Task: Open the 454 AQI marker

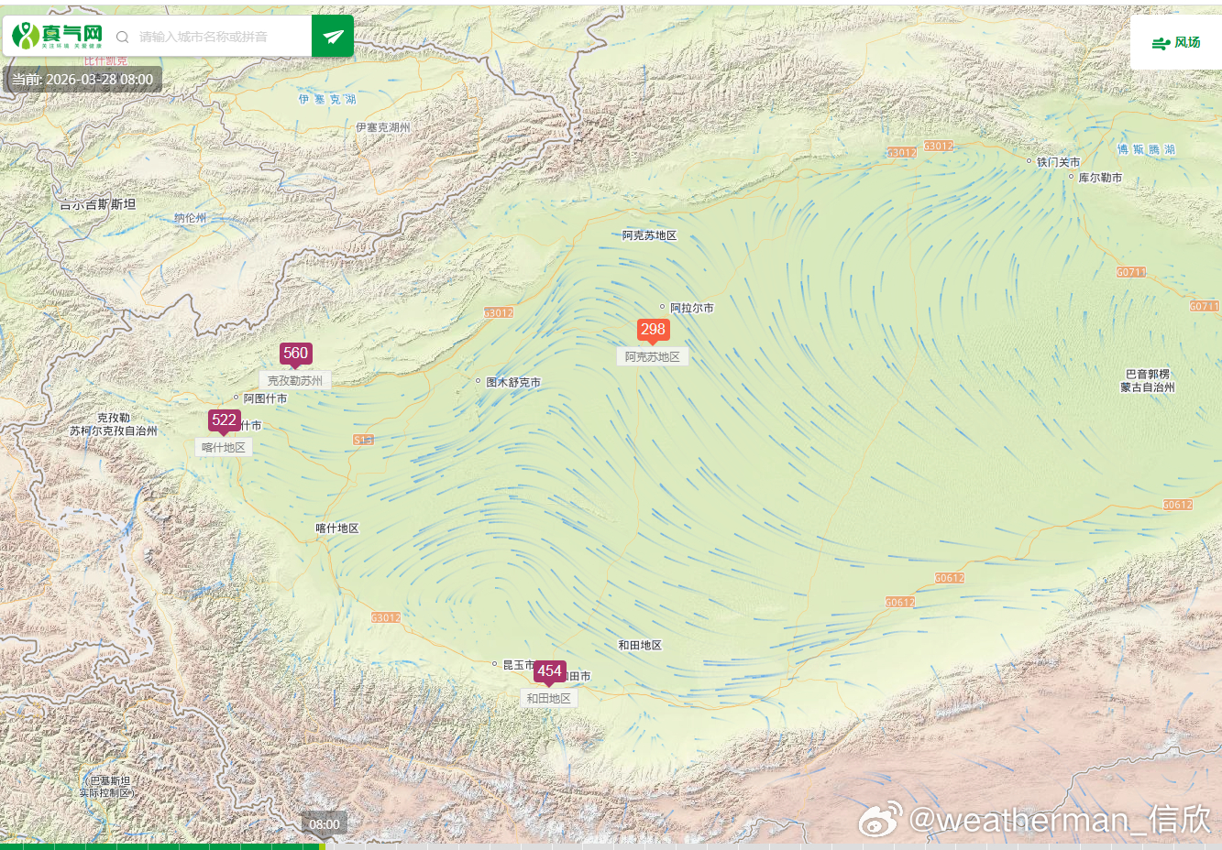Action: (x=549, y=671)
